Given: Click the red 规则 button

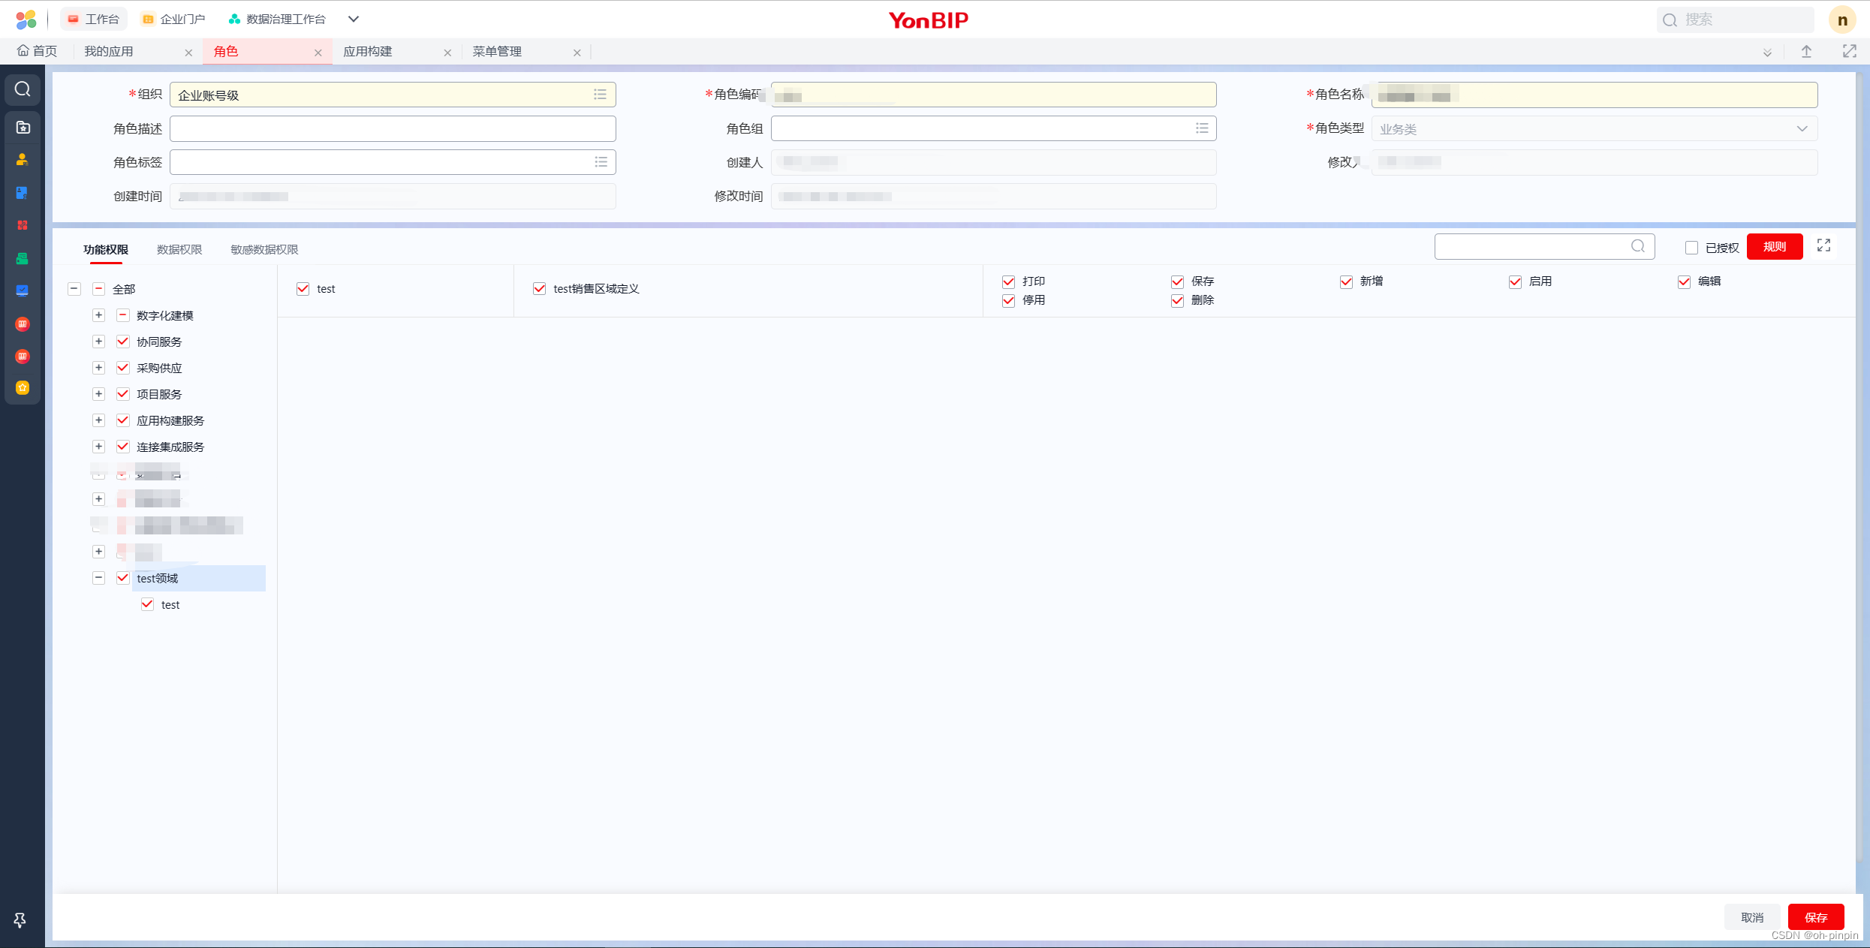Looking at the screenshot, I should coord(1775,246).
